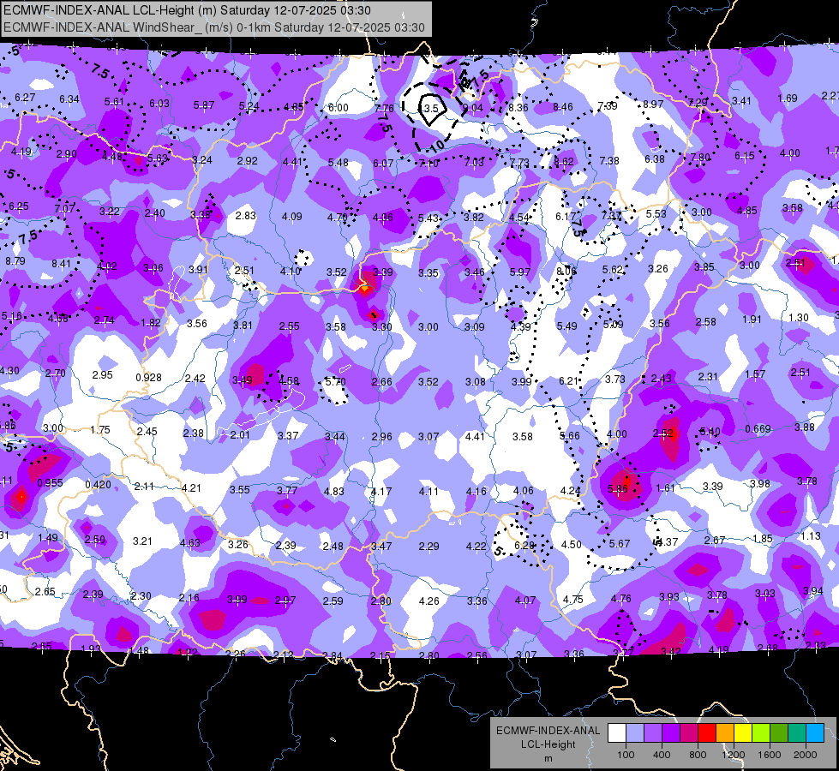The image size is (839, 771).
Task: Click the wind shear value '0.669'
Action: [x=758, y=428]
